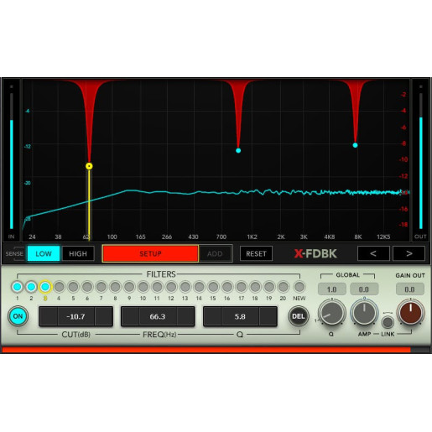432x432 pixels.
Task: Click the ADD button
Action: (x=215, y=253)
